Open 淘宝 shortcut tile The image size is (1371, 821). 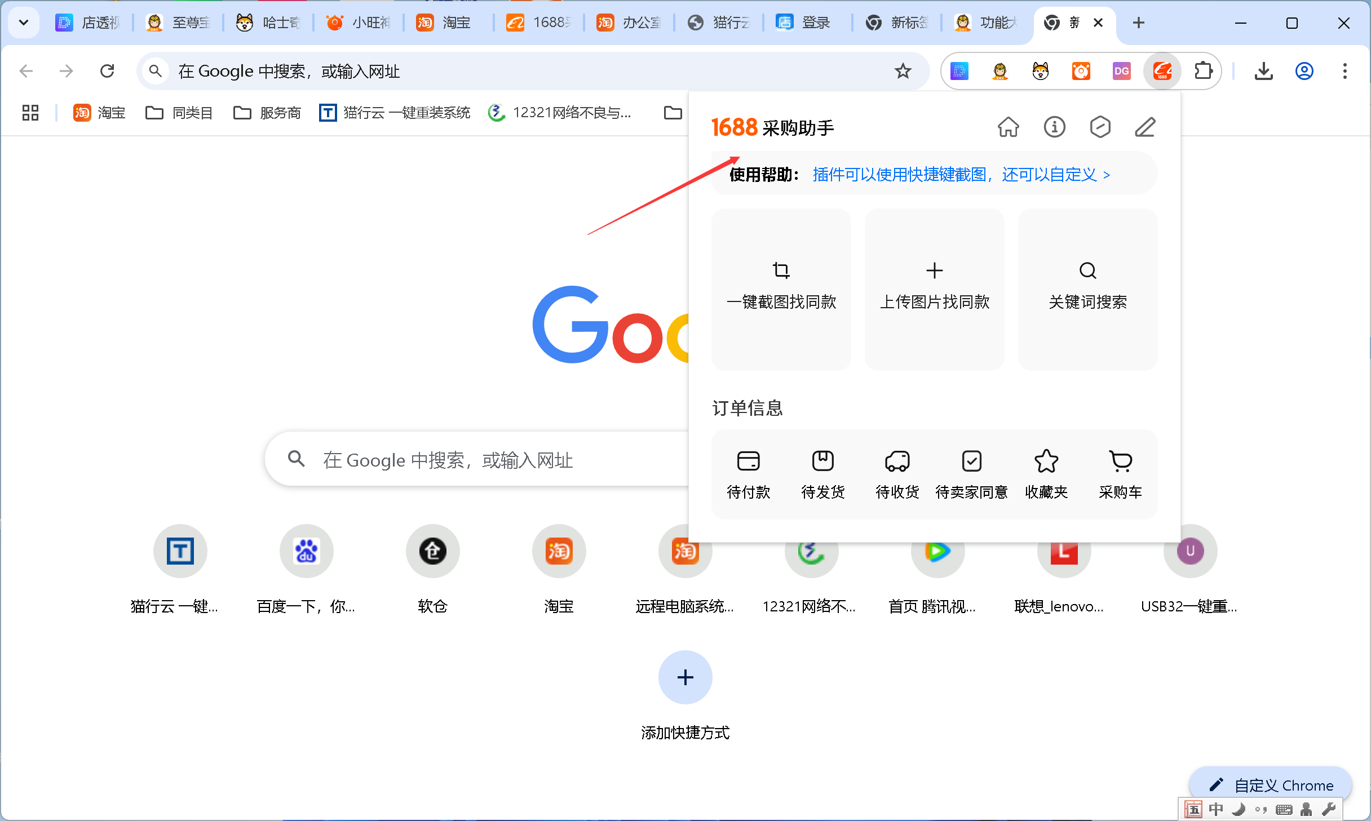pos(559,569)
